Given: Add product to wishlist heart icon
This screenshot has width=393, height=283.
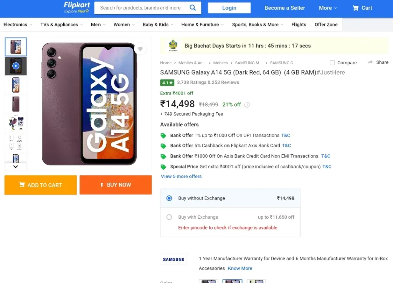Looking at the screenshot, I should (x=140, y=49).
